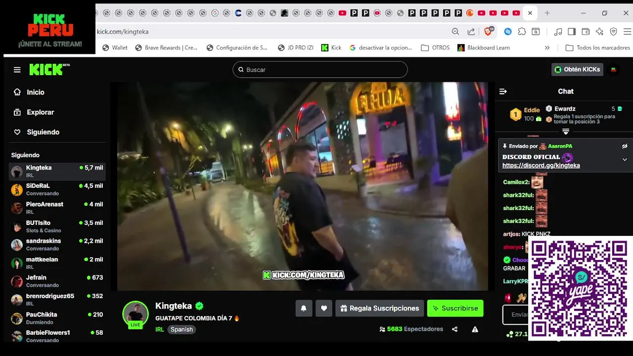Select Kingteka channel in following list

(x=57, y=171)
